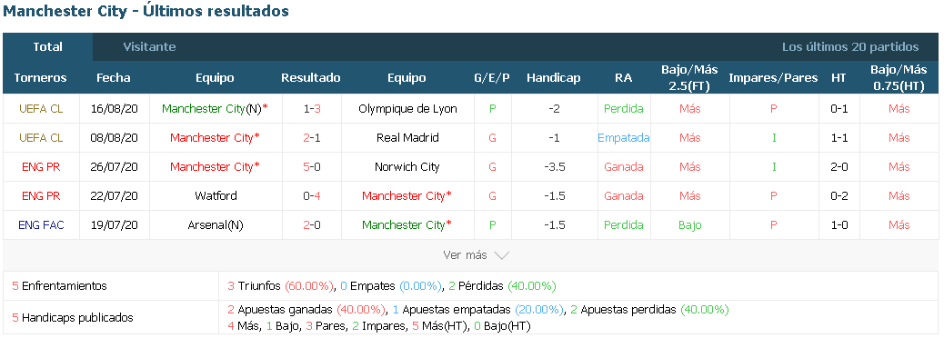
Task: Click the Resultado column header
Action: point(311,77)
